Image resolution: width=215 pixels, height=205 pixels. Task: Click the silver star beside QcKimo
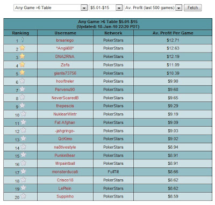coord(24,138)
